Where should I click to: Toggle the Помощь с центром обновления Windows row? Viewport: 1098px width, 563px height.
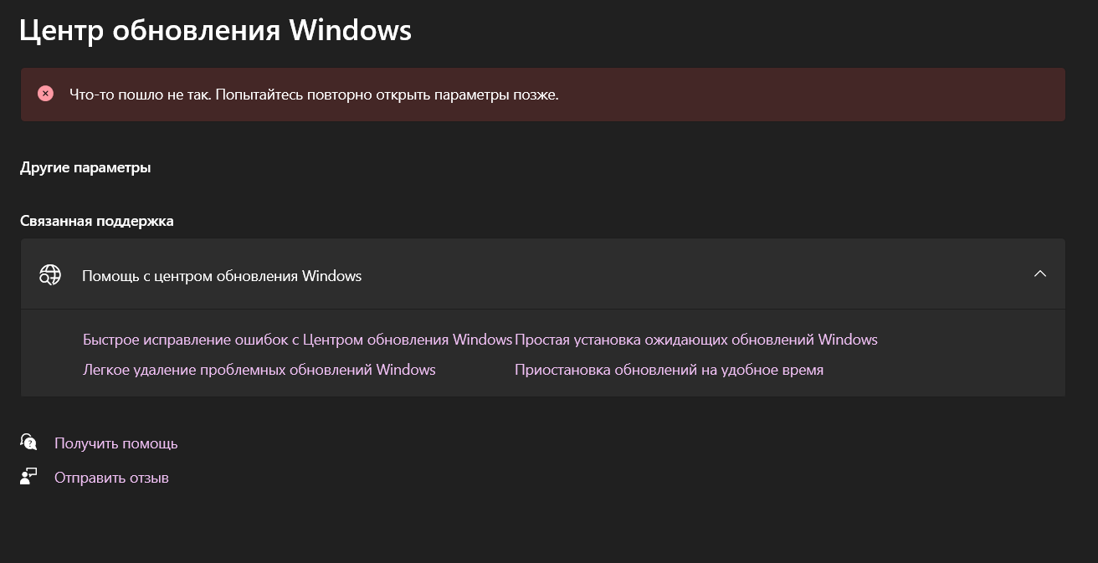tap(542, 274)
